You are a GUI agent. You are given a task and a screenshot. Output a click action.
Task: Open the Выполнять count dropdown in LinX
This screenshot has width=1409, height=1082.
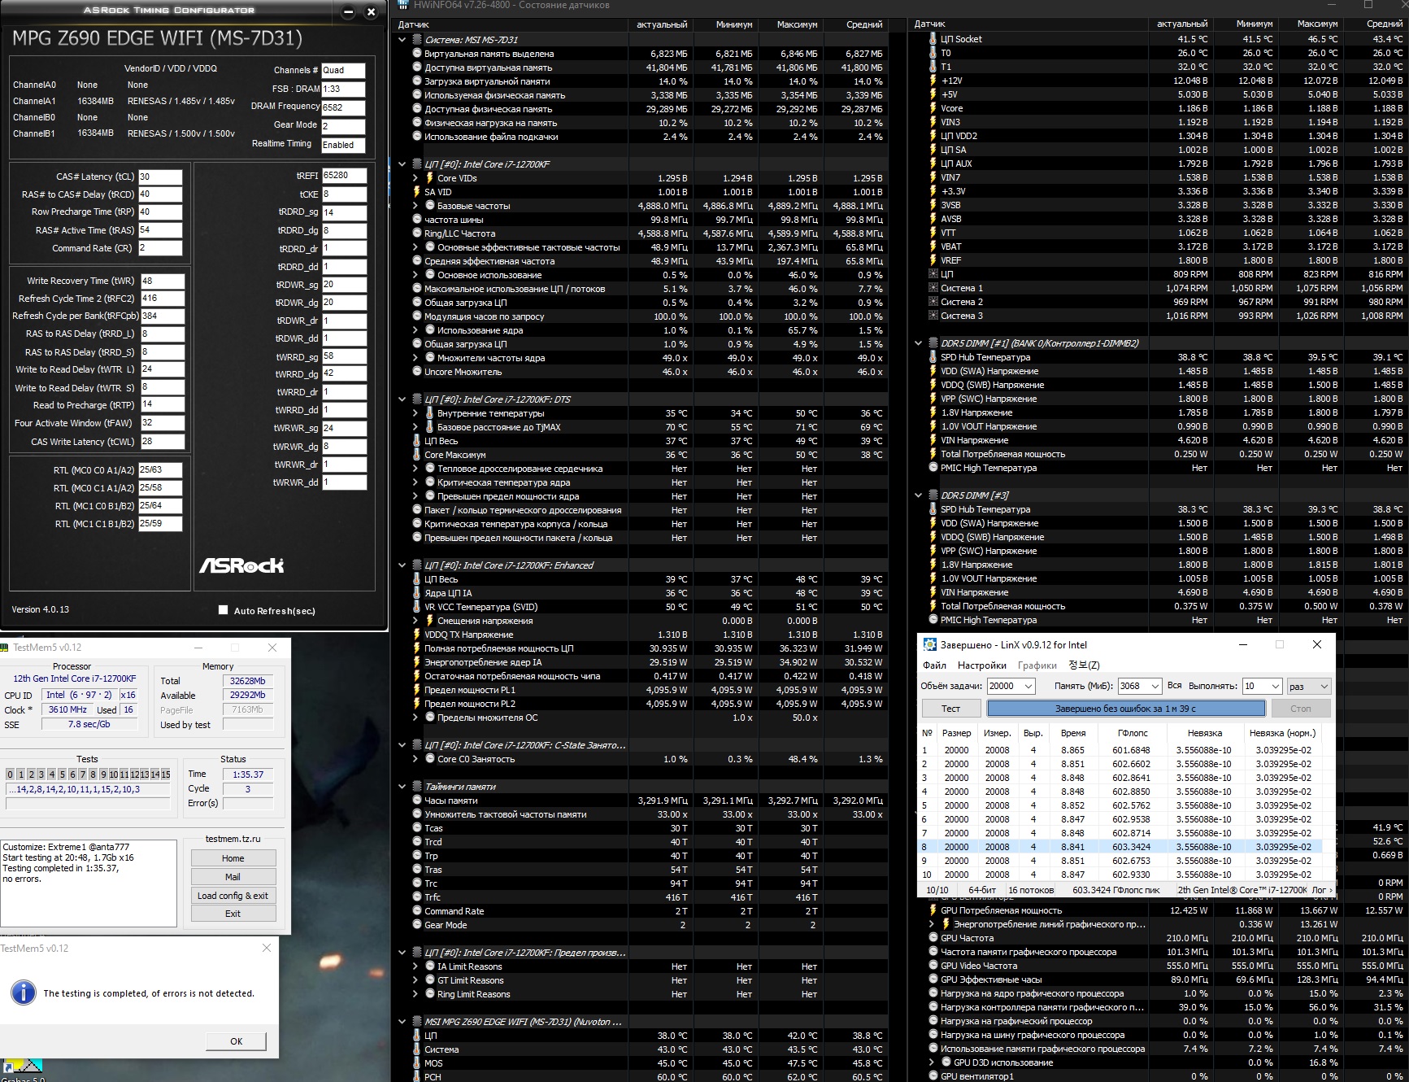coord(1276,686)
